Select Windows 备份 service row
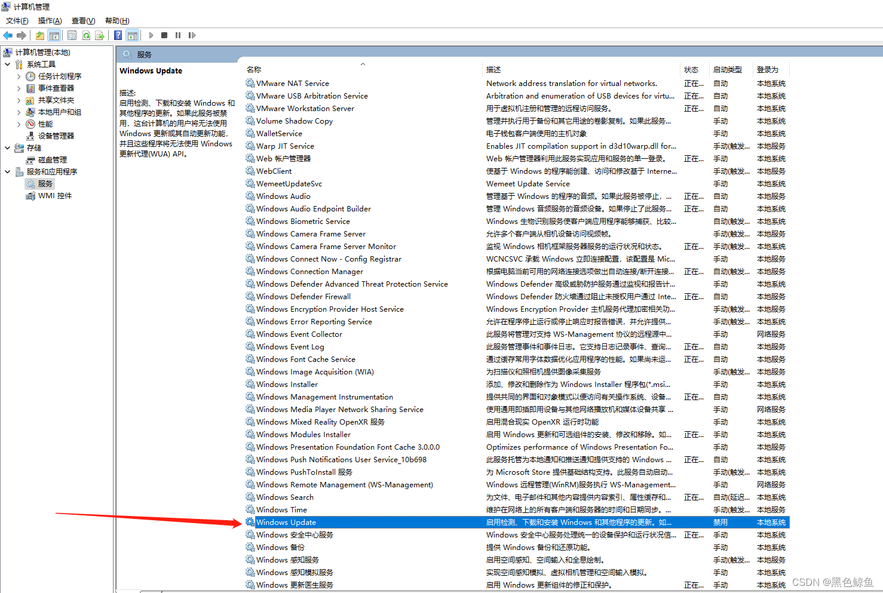 [517, 548]
